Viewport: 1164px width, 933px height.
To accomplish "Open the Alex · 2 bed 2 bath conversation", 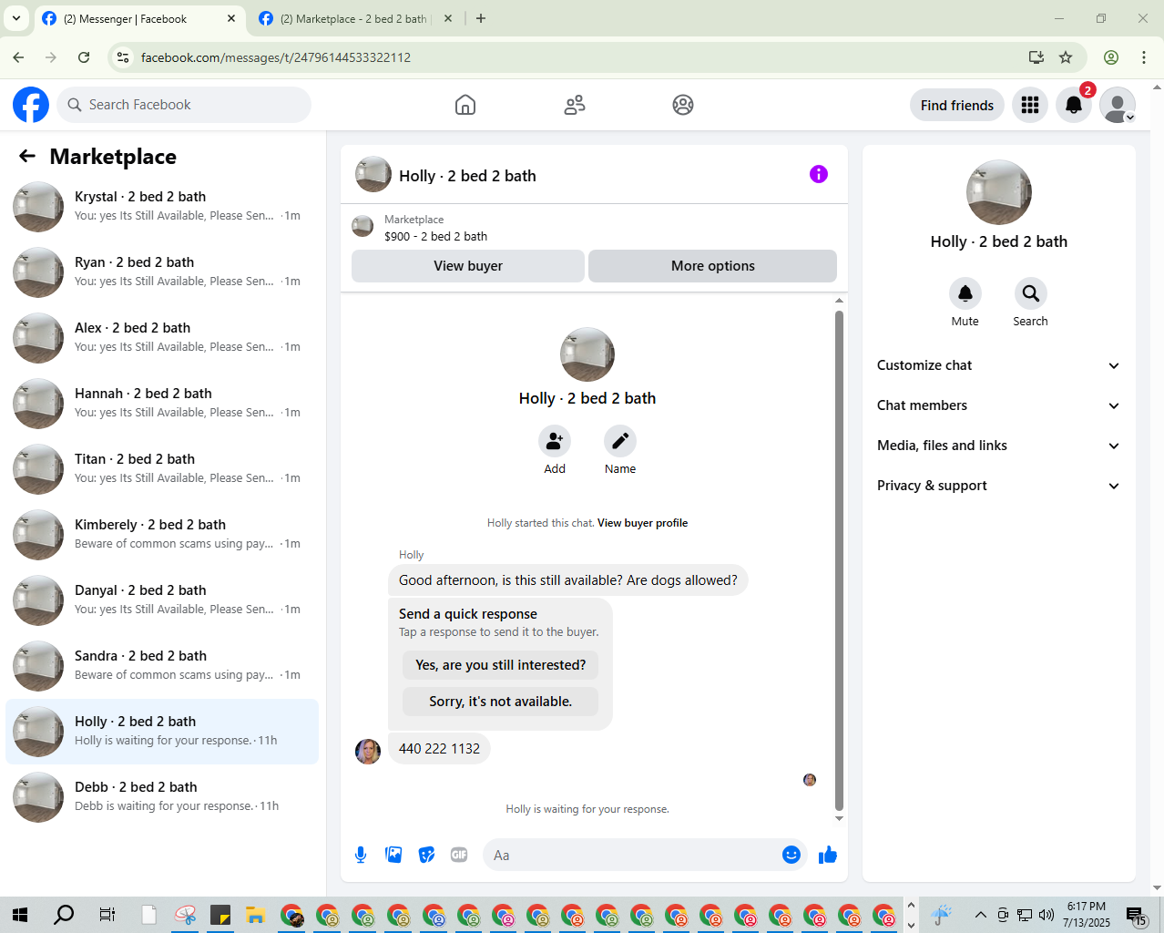I will 162,338.
